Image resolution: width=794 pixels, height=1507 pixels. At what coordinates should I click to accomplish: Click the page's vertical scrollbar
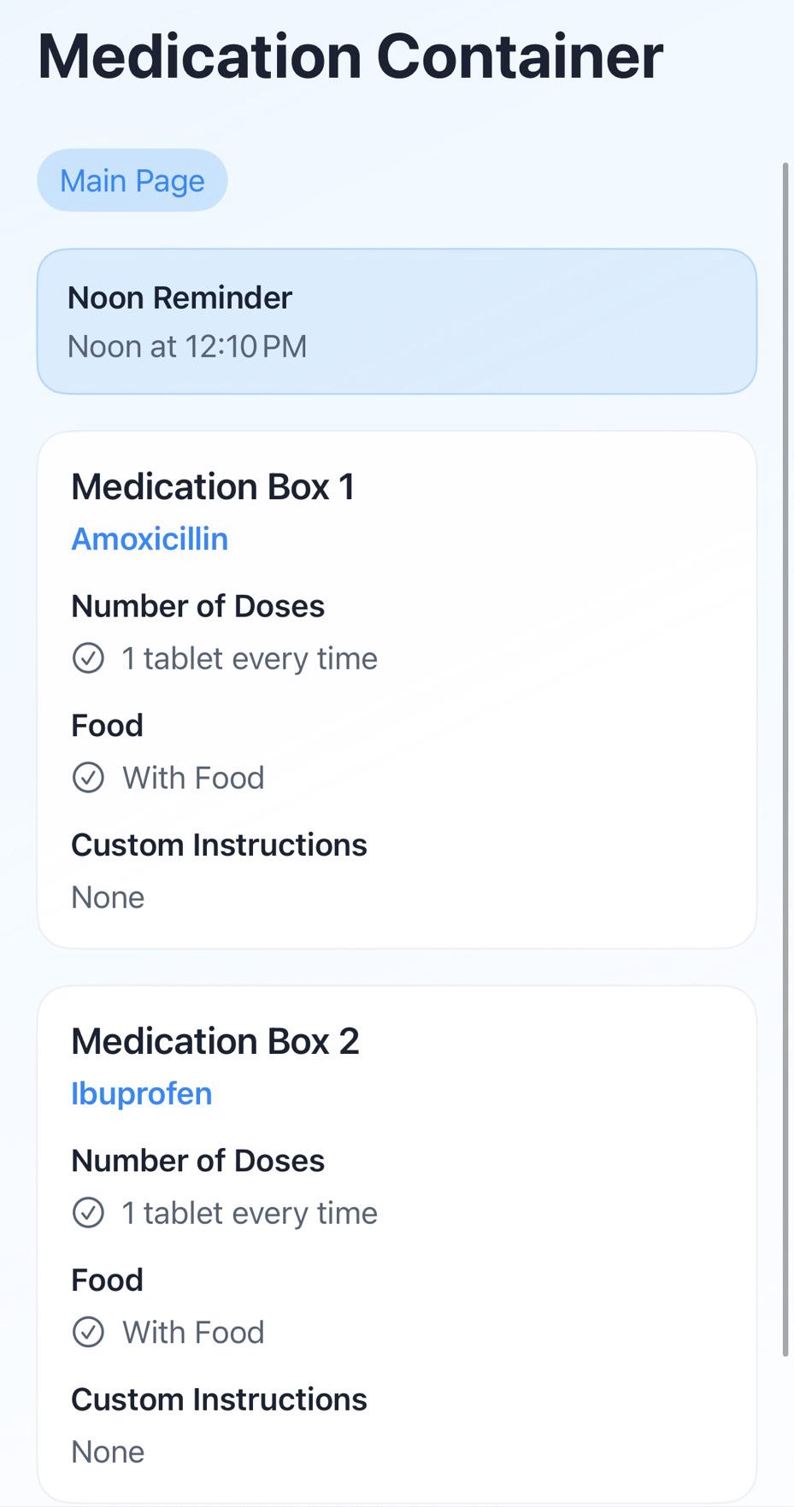point(786,759)
